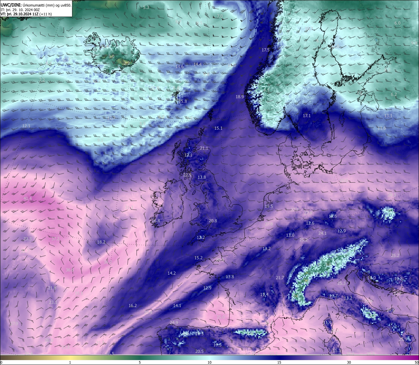Select the 19.5 value near Netherlands
The image size is (419, 365).
click(x=269, y=207)
